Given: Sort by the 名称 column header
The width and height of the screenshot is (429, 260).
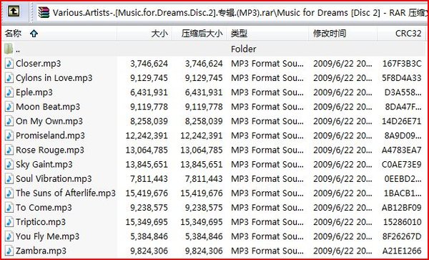Looking at the screenshot, I should coord(59,34).
